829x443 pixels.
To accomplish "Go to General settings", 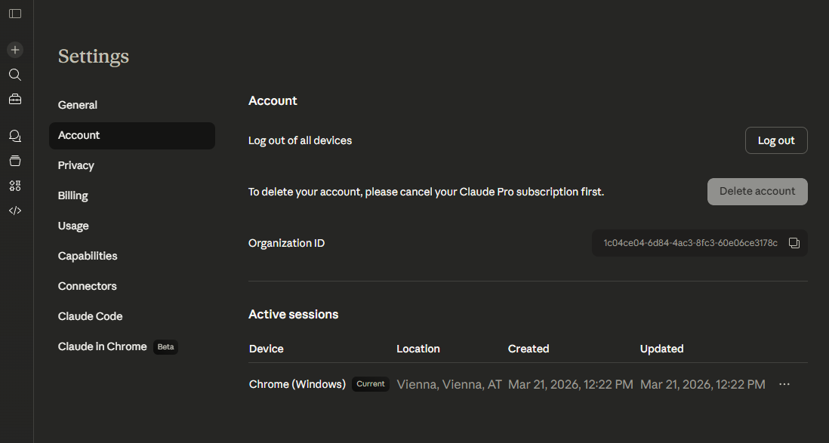I will tap(78, 105).
